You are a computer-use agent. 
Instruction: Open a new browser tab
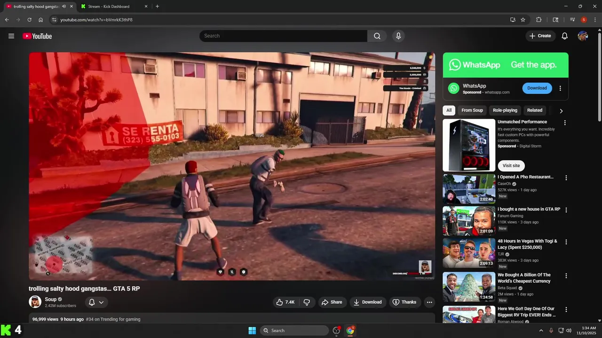click(157, 7)
